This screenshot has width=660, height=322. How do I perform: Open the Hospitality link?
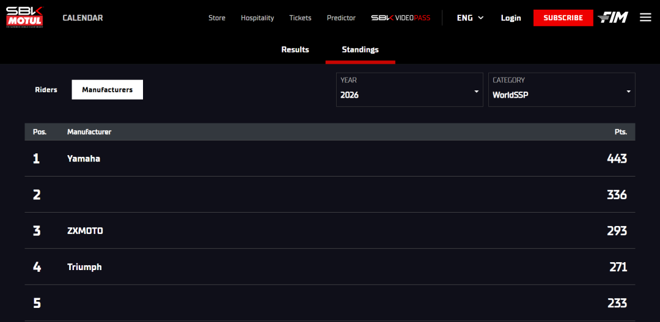(257, 18)
